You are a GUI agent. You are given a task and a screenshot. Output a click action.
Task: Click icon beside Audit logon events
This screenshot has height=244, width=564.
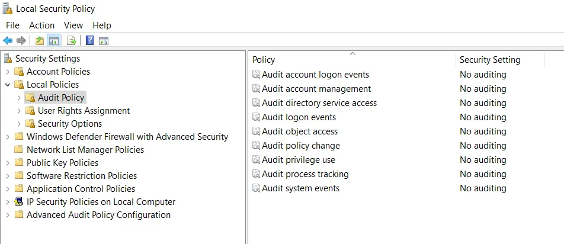[256, 117]
